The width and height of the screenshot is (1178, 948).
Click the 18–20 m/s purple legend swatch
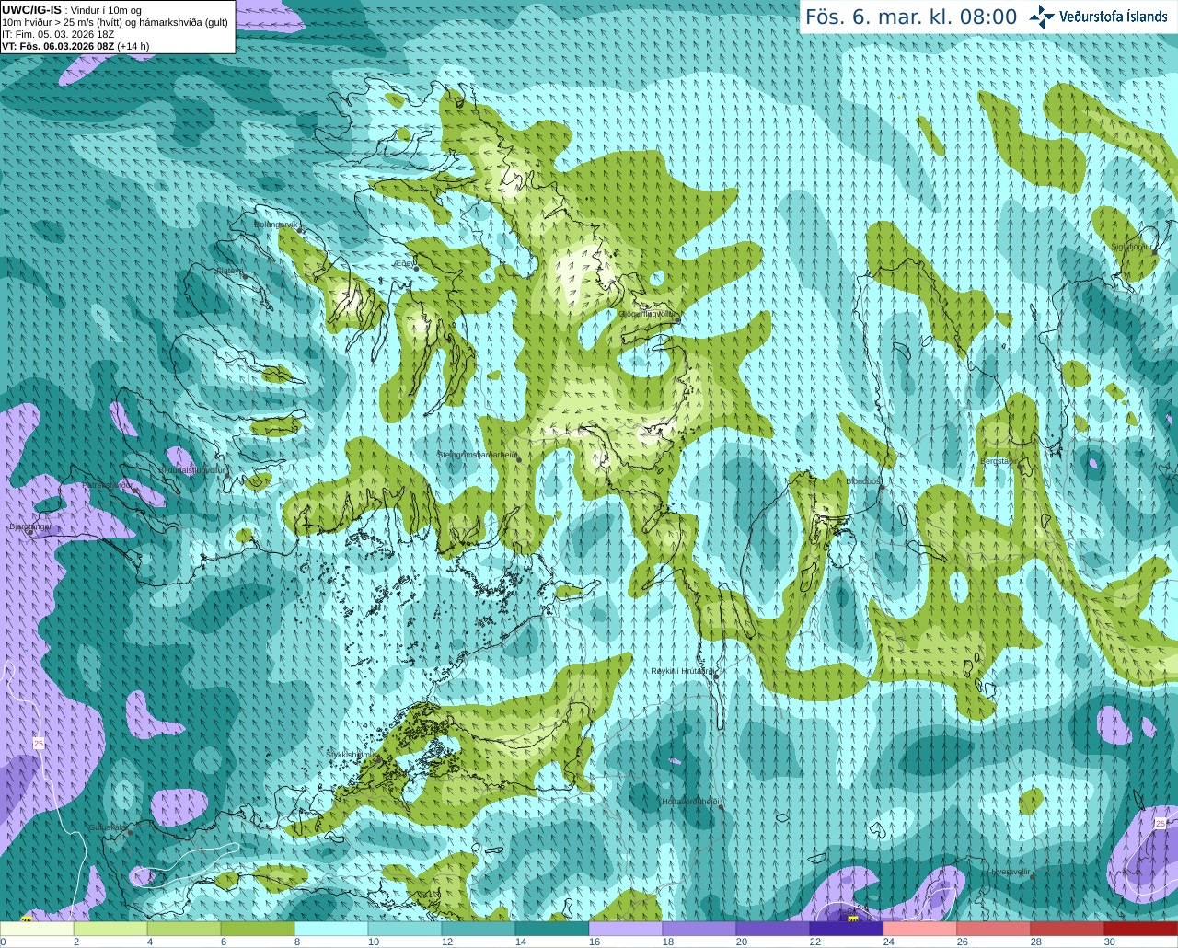pos(699,929)
